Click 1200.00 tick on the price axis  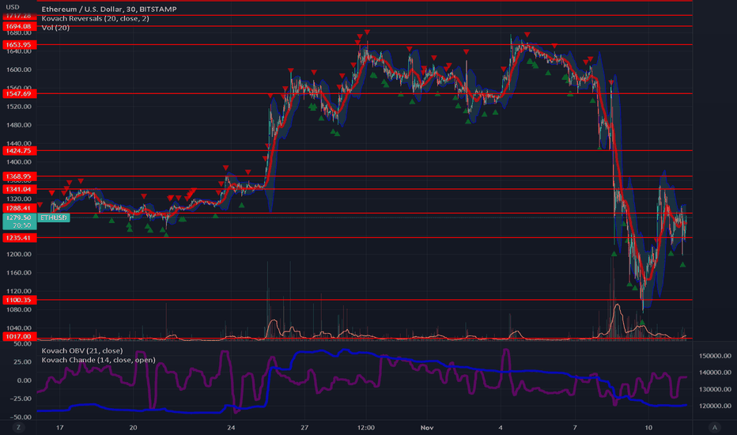pos(19,255)
